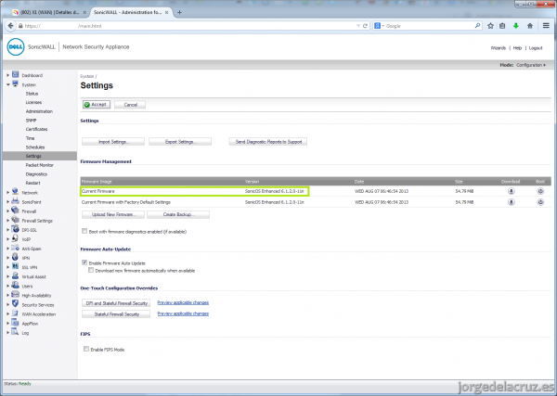This screenshot has height=396, width=557.
Task: Click the Dell logo
Action: (x=16, y=47)
